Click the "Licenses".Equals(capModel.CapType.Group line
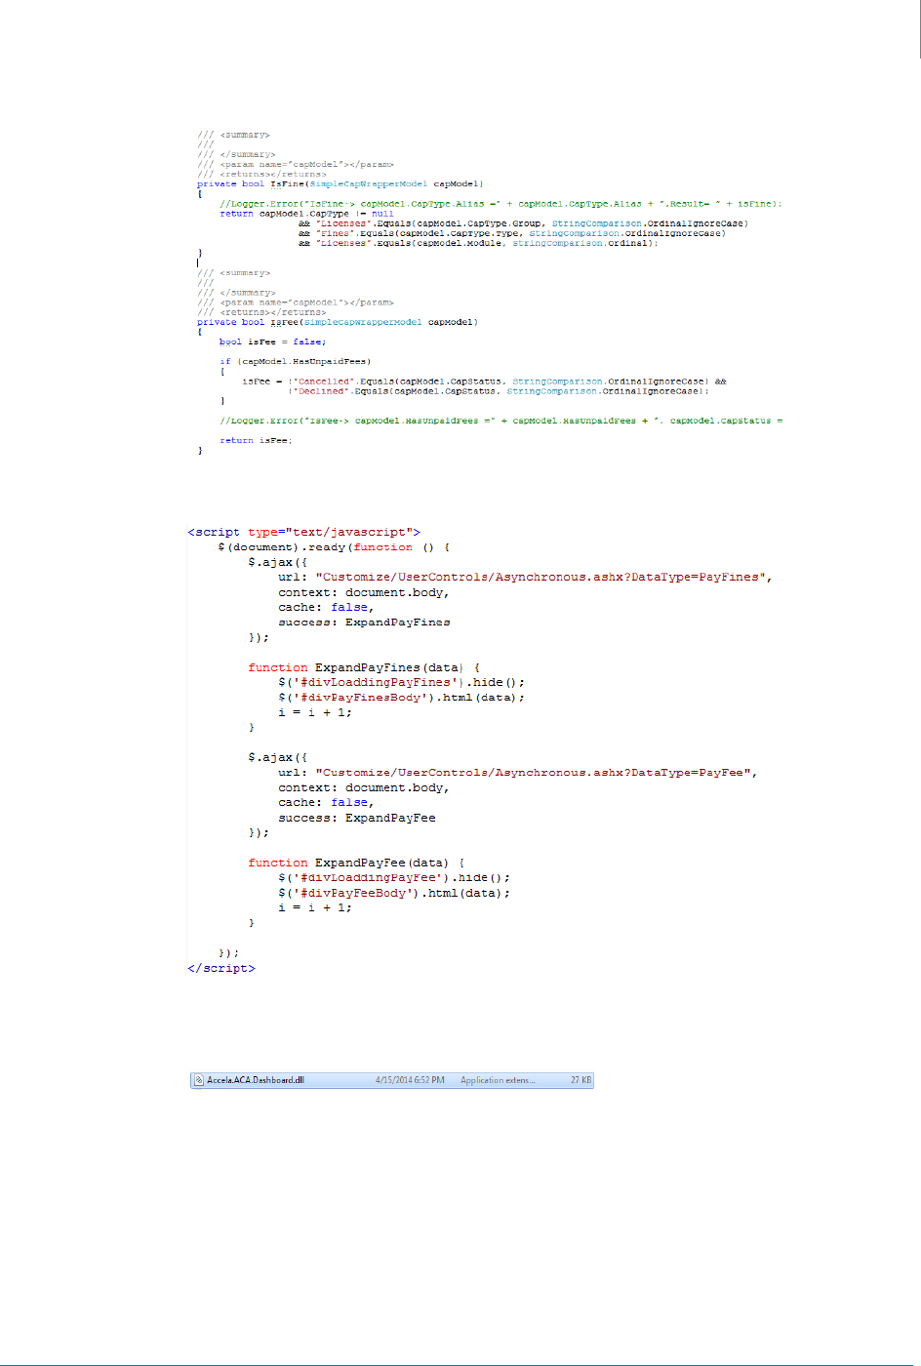The image size is (921, 1366). (x=524, y=223)
